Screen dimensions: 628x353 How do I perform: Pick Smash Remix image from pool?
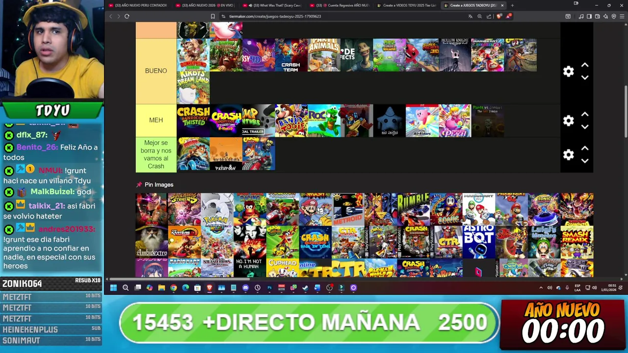pos(576,242)
